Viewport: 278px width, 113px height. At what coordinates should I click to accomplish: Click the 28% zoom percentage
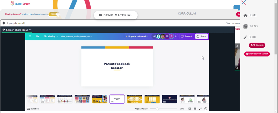(182, 109)
